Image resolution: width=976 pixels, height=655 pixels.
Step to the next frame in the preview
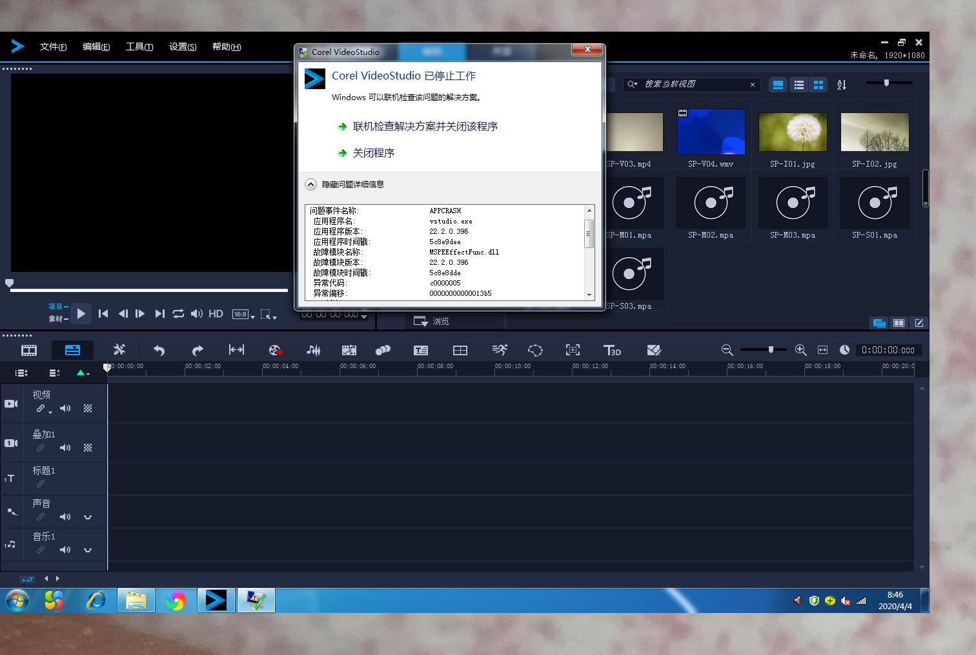click(x=140, y=314)
